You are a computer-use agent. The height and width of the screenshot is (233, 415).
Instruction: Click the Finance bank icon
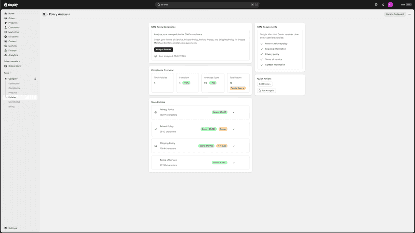[x=6, y=50]
